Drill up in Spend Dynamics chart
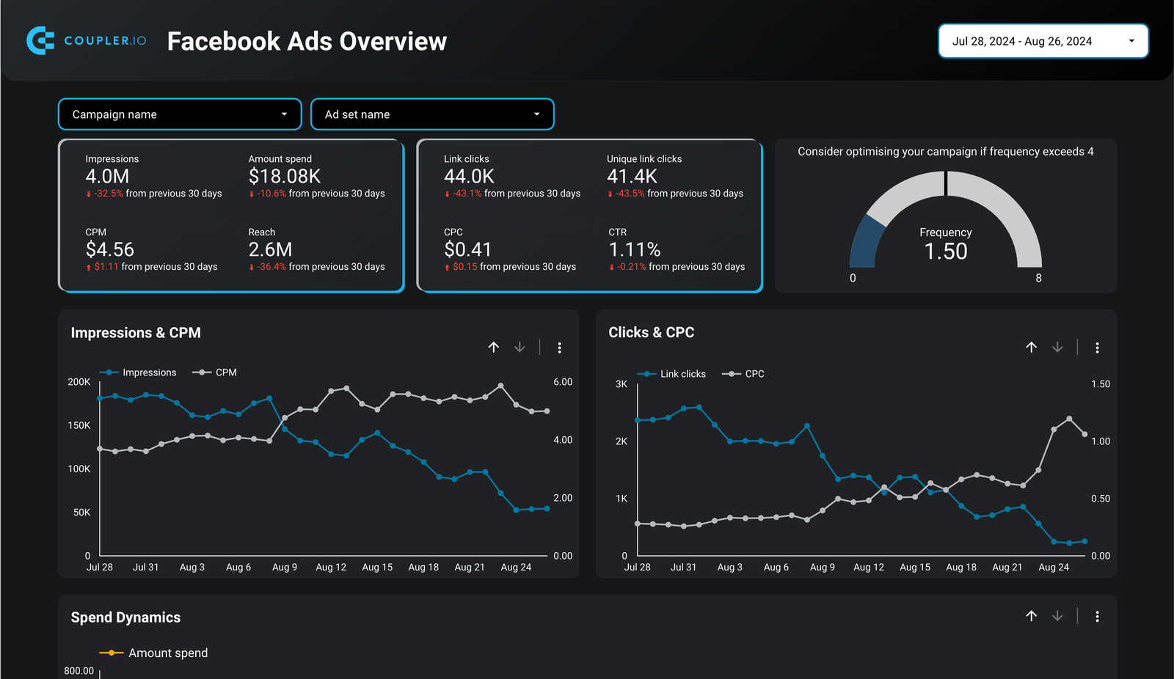1174x679 pixels. [x=1032, y=617]
